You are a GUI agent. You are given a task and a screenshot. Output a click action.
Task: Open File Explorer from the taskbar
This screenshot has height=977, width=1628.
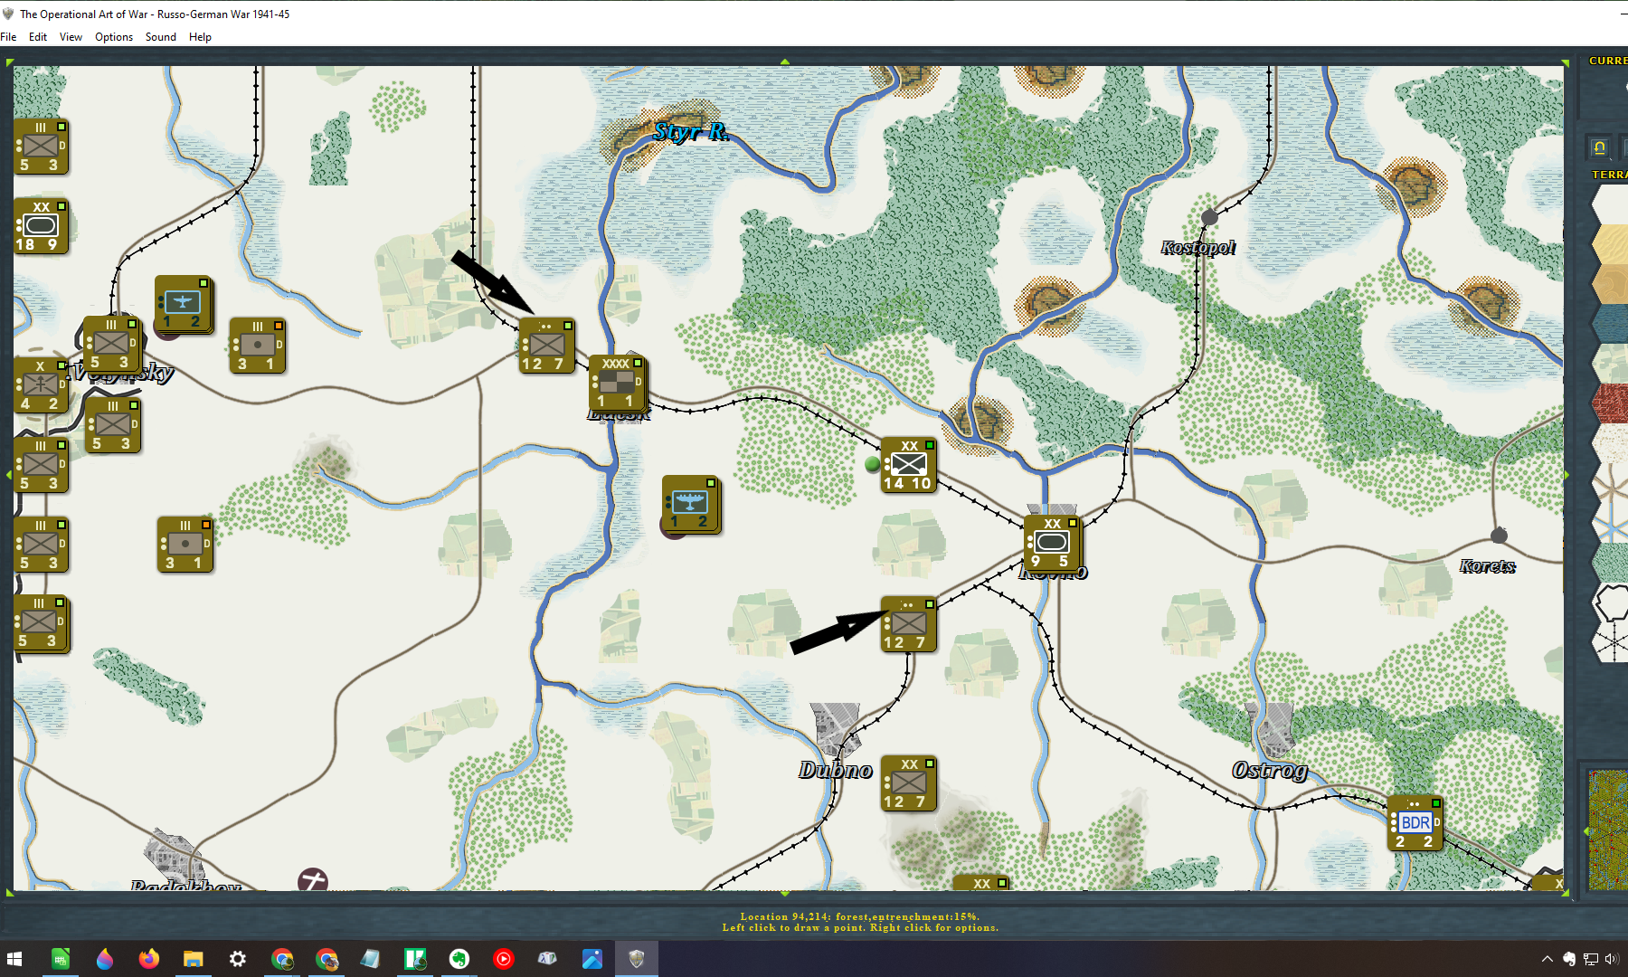(x=193, y=959)
